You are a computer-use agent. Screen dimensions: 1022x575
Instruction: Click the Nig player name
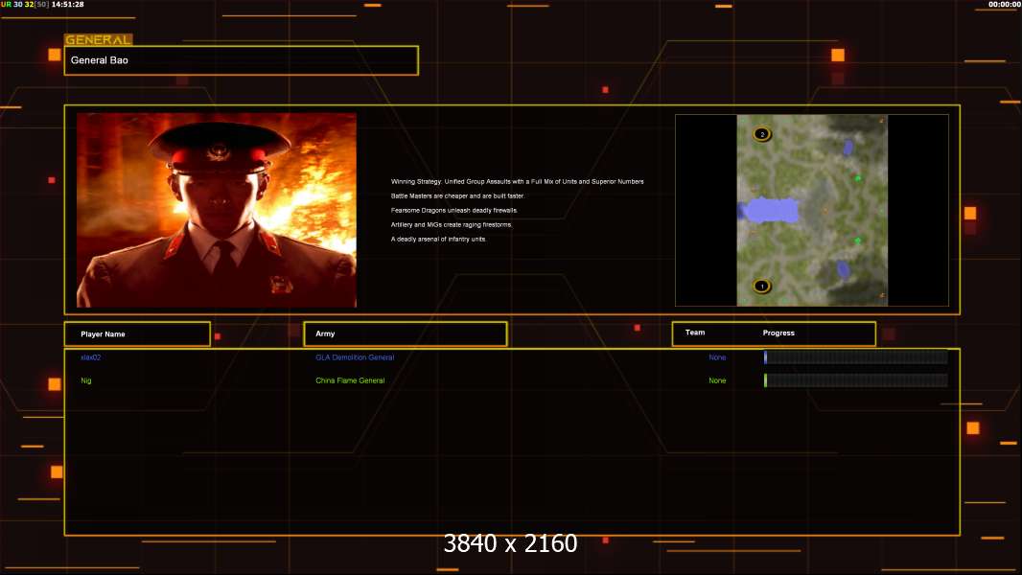pos(86,380)
